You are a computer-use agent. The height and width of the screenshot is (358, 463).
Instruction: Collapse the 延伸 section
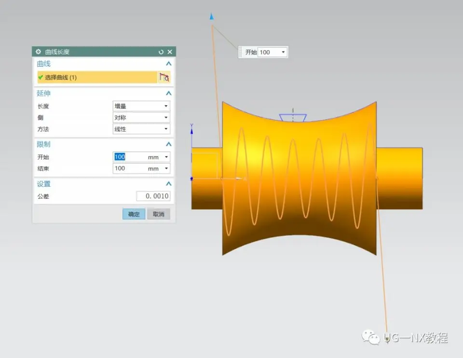(169, 93)
